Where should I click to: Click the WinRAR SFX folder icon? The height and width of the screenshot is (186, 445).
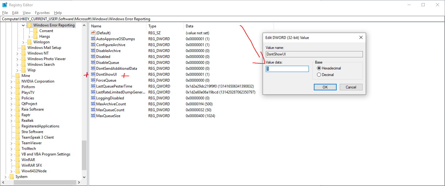pos(17,165)
